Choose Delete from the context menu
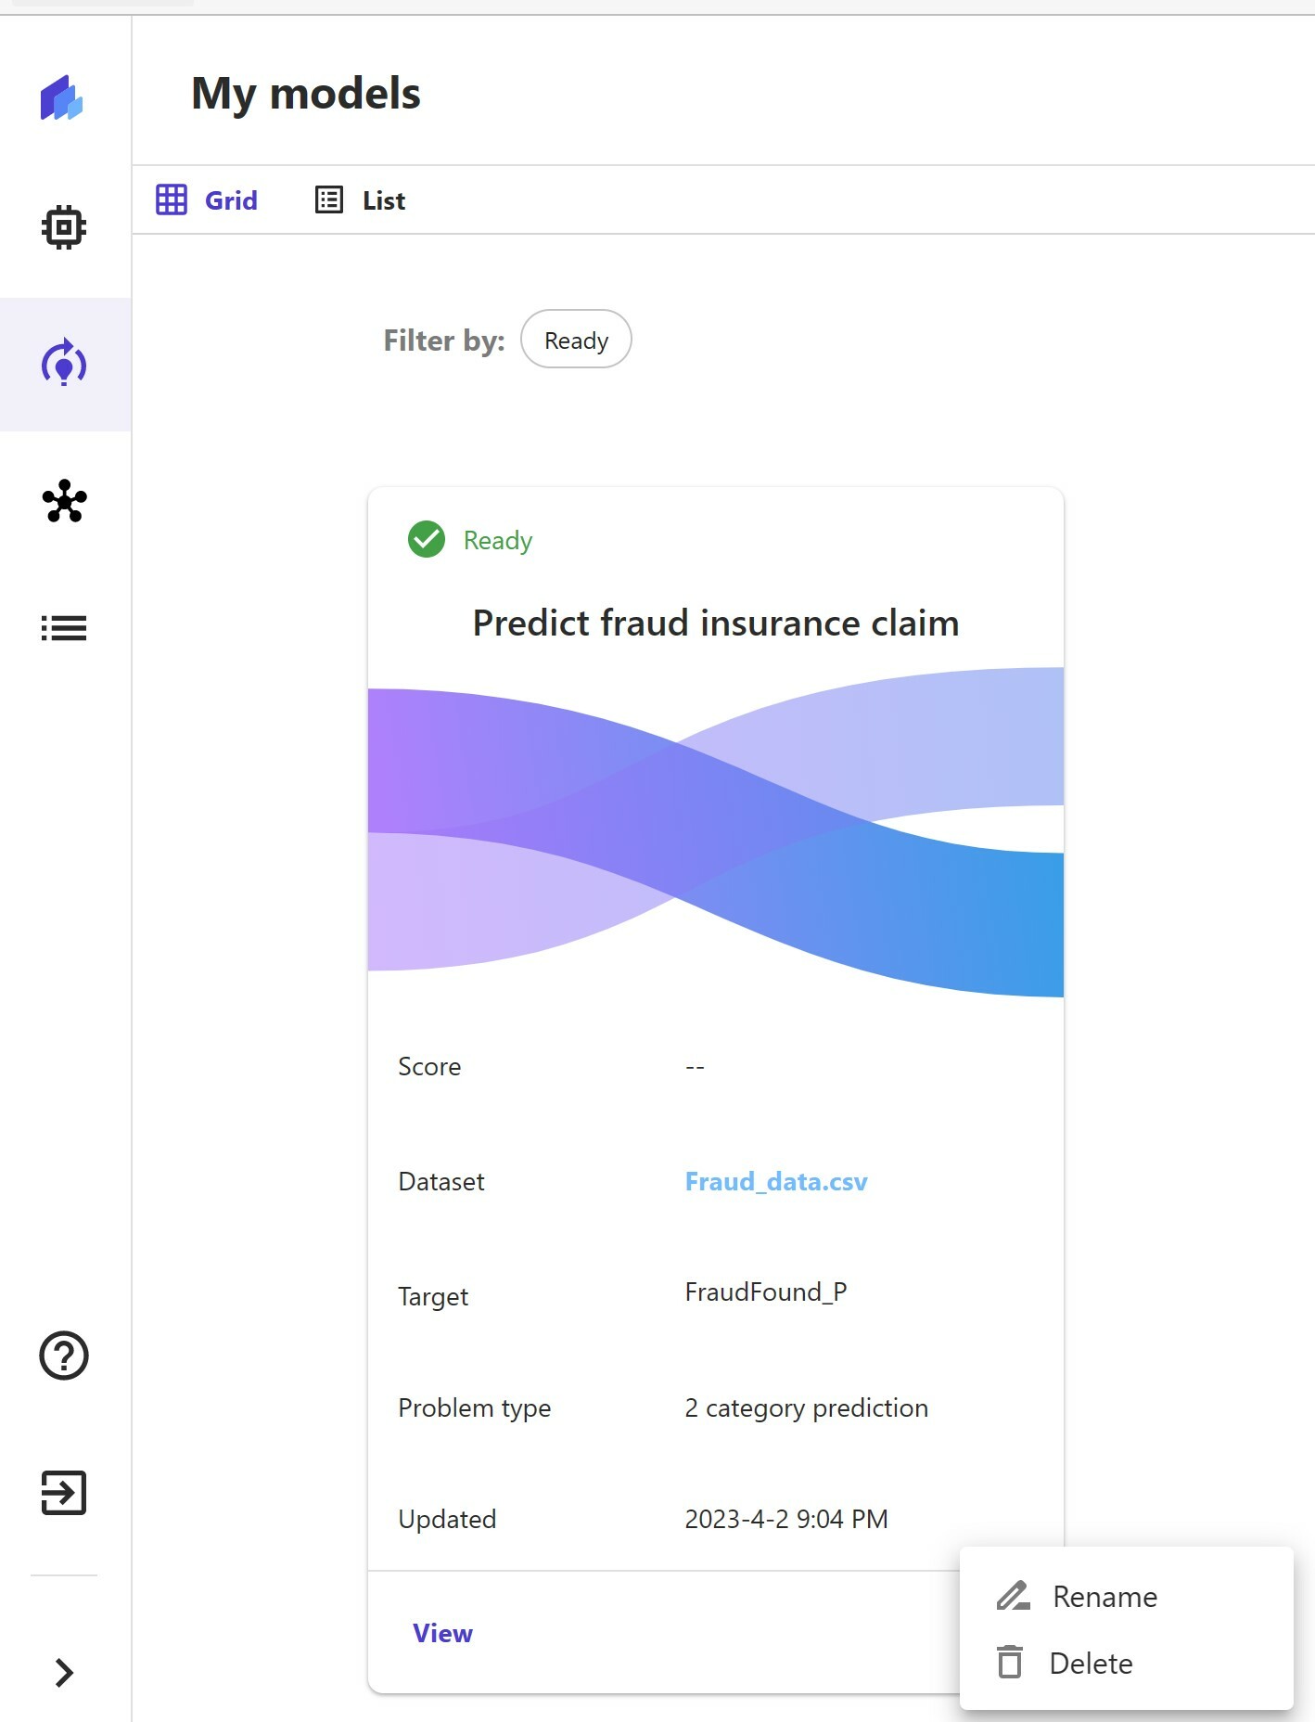The height and width of the screenshot is (1722, 1315). click(1091, 1664)
